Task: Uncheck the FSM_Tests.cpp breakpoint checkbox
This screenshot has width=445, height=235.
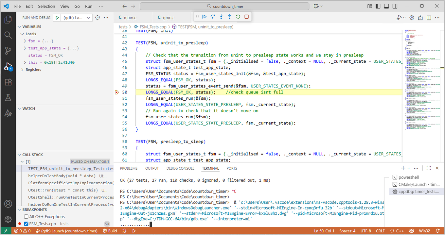Action: tap(27, 223)
